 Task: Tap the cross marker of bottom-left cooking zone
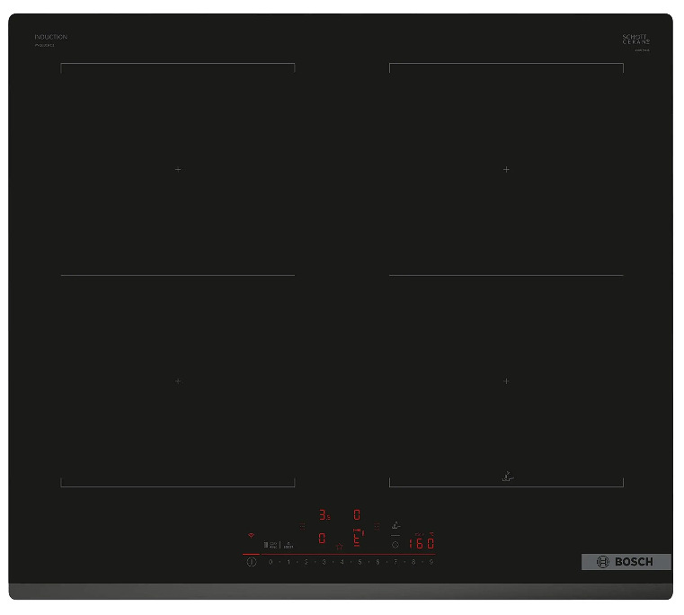click(178, 381)
